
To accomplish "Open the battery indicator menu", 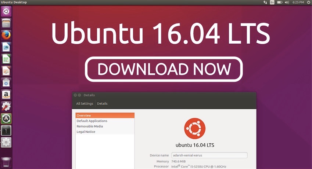I will tap(280, 3).
